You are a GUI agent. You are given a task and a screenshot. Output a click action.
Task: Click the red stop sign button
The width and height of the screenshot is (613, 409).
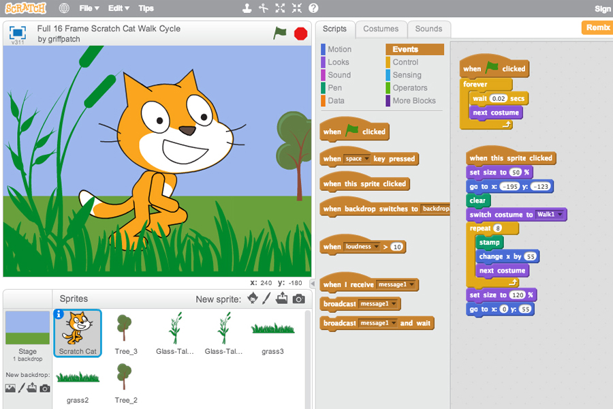[x=300, y=33]
